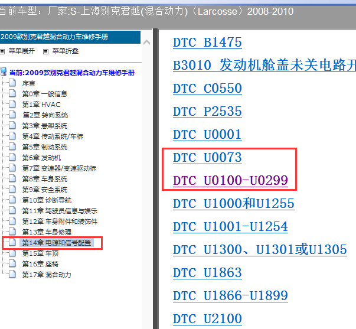
Task: Collapse all menus with 菜单折叠
Action: click(x=66, y=51)
